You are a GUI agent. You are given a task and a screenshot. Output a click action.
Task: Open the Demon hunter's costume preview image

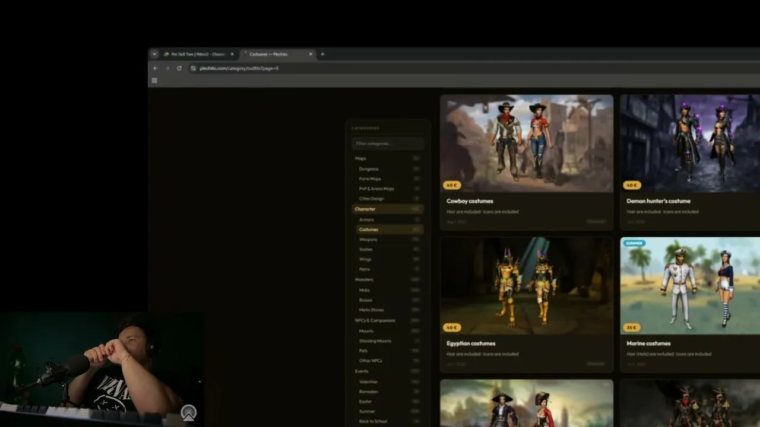point(690,143)
